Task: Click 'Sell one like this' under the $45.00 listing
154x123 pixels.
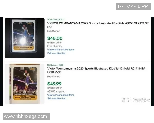Action: pyautogui.click(x=56, y=53)
